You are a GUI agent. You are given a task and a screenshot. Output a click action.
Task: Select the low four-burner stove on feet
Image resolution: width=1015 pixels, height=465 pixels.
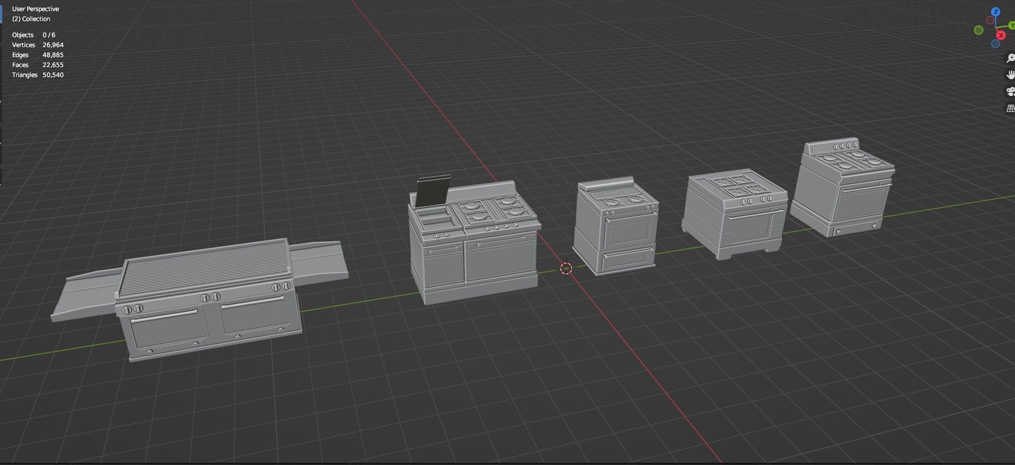click(x=735, y=213)
